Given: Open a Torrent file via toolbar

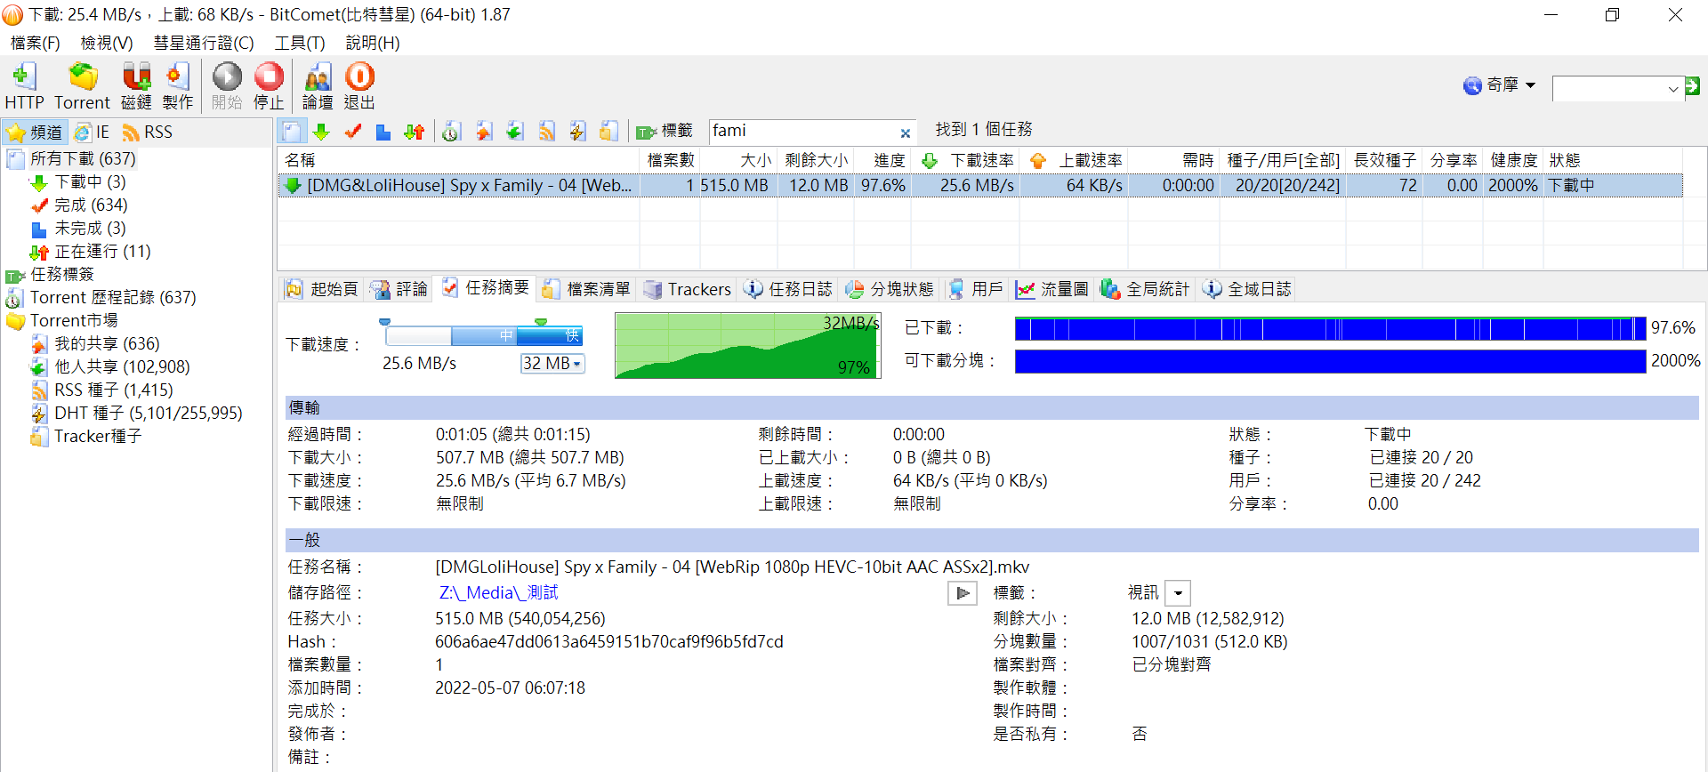Looking at the screenshot, I should [x=83, y=86].
